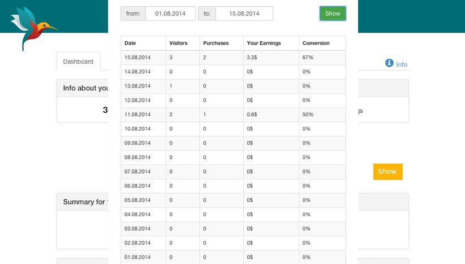Select the 15.08.2014 table row
465x264 pixels.
(x=233, y=58)
